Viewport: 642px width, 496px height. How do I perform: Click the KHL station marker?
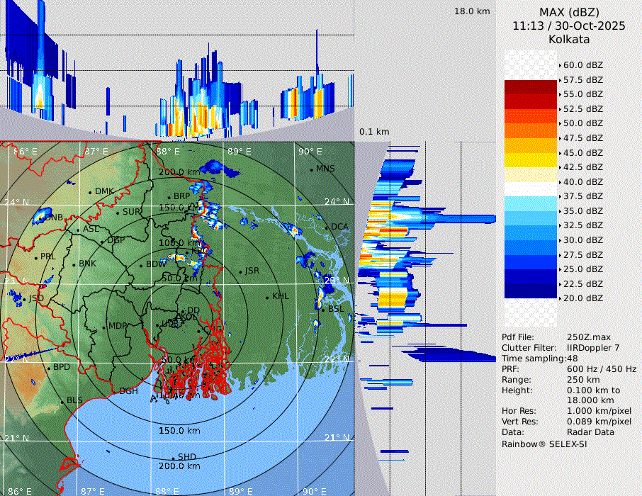point(267,296)
